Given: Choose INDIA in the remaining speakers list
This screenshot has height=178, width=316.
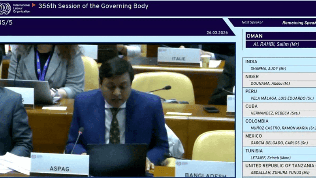Looking at the screenshot, I should tap(280, 65).
